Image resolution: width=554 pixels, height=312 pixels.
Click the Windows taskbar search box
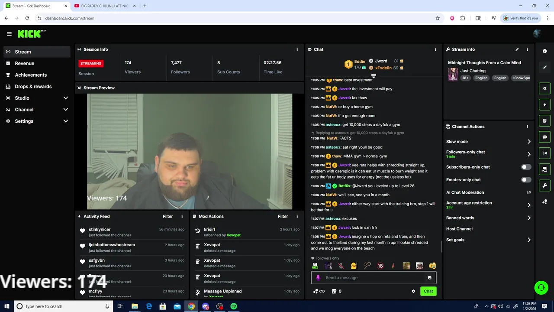pyautogui.click(x=64, y=306)
